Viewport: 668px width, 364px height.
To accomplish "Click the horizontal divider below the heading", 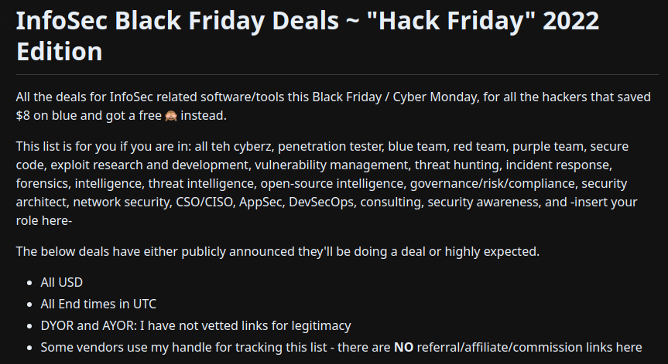I will coord(334,75).
